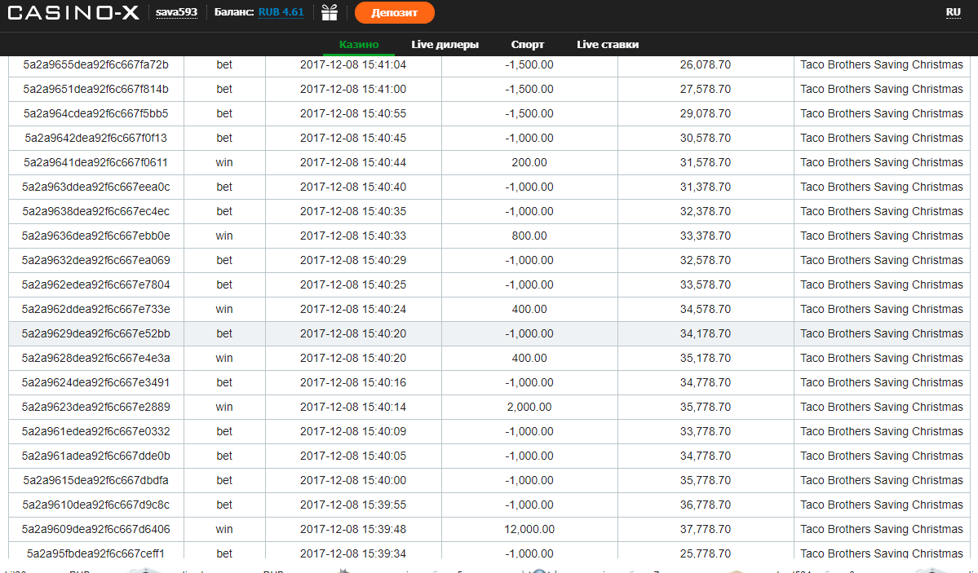Click balance value 33,378.70
The height and width of the screenshot is (573, 978).
tap(706, 236)
